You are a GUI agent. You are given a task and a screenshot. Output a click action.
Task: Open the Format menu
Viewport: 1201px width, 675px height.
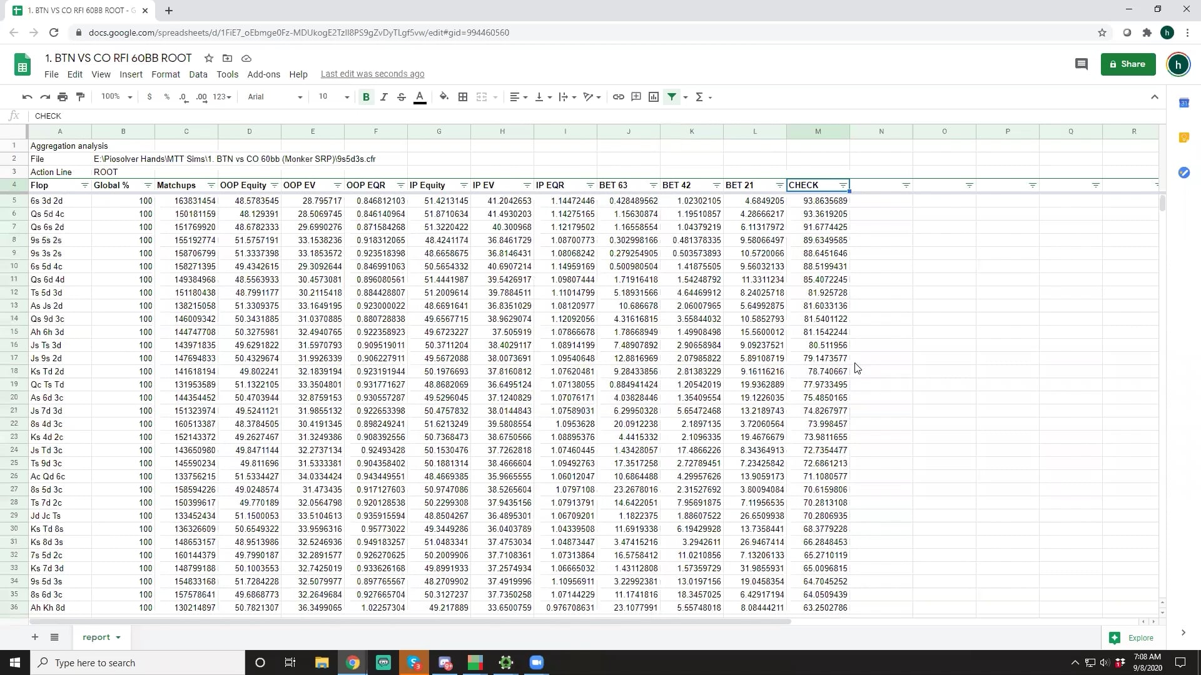pyautogui.click(x=165, y=74)
